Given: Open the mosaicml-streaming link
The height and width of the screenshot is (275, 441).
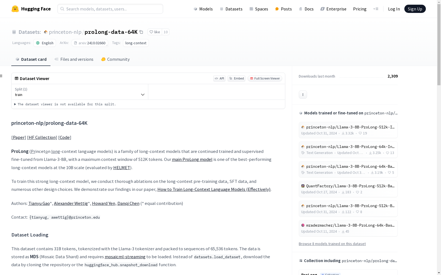Looking at the screenshot, I should click(125, 257).
